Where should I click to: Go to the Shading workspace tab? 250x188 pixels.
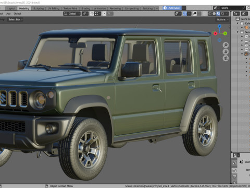pyautogui.click(x=86, y=8)
